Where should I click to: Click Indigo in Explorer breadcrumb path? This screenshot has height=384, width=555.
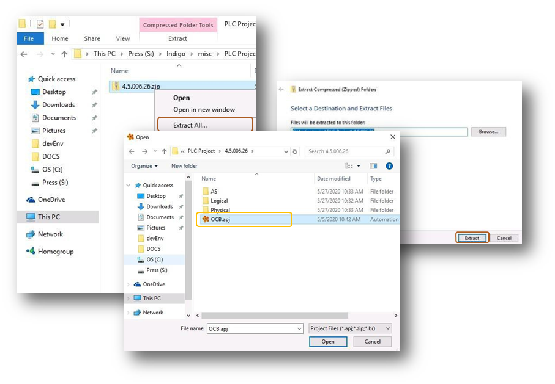176,54
